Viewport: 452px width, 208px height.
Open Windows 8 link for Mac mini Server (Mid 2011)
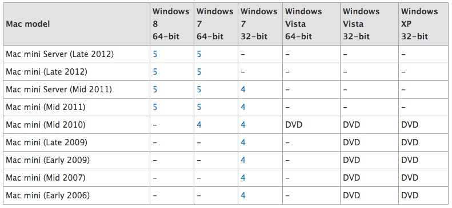[x=155, y=89]
